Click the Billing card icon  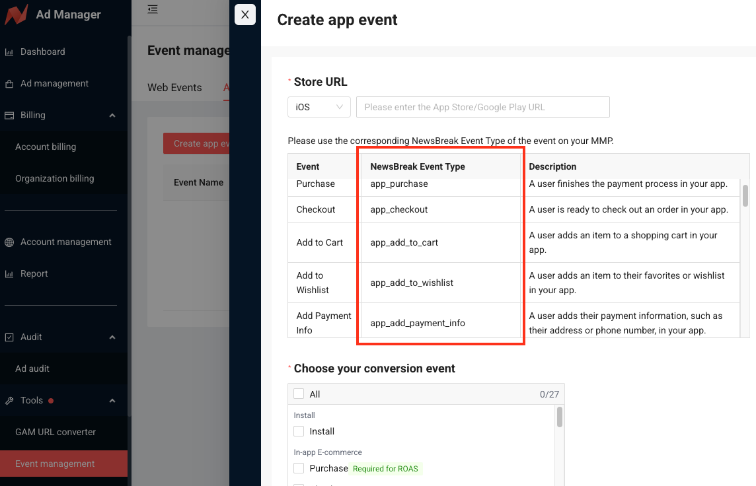[x=9, y=116]
